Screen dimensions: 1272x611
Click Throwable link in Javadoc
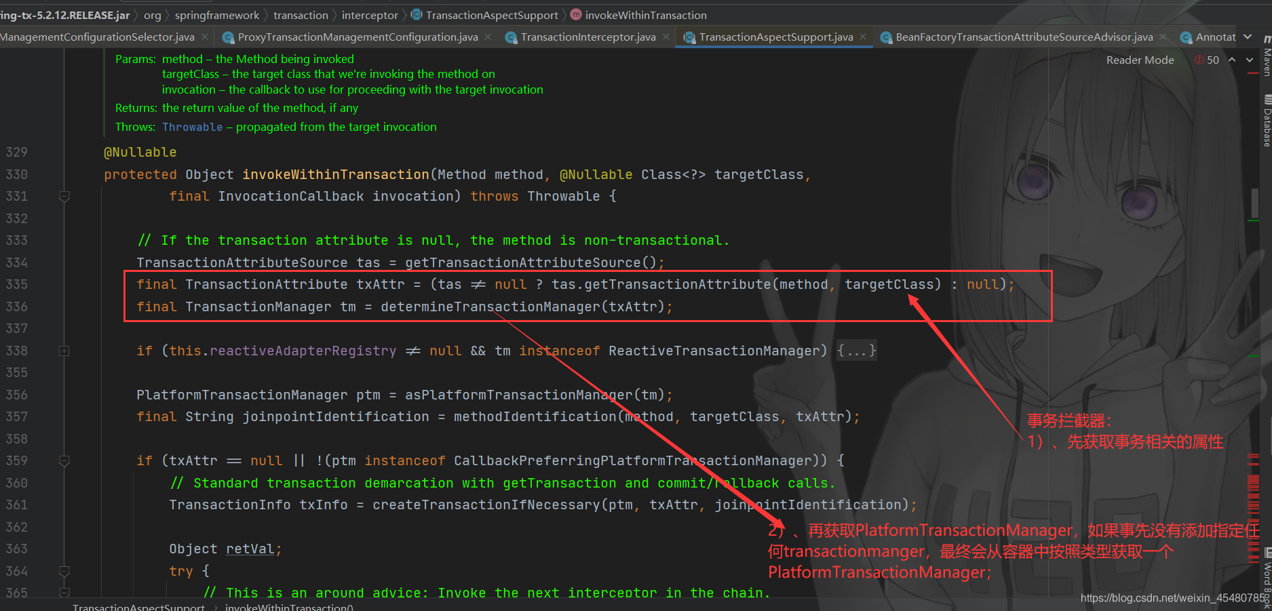tap(192, 127)
